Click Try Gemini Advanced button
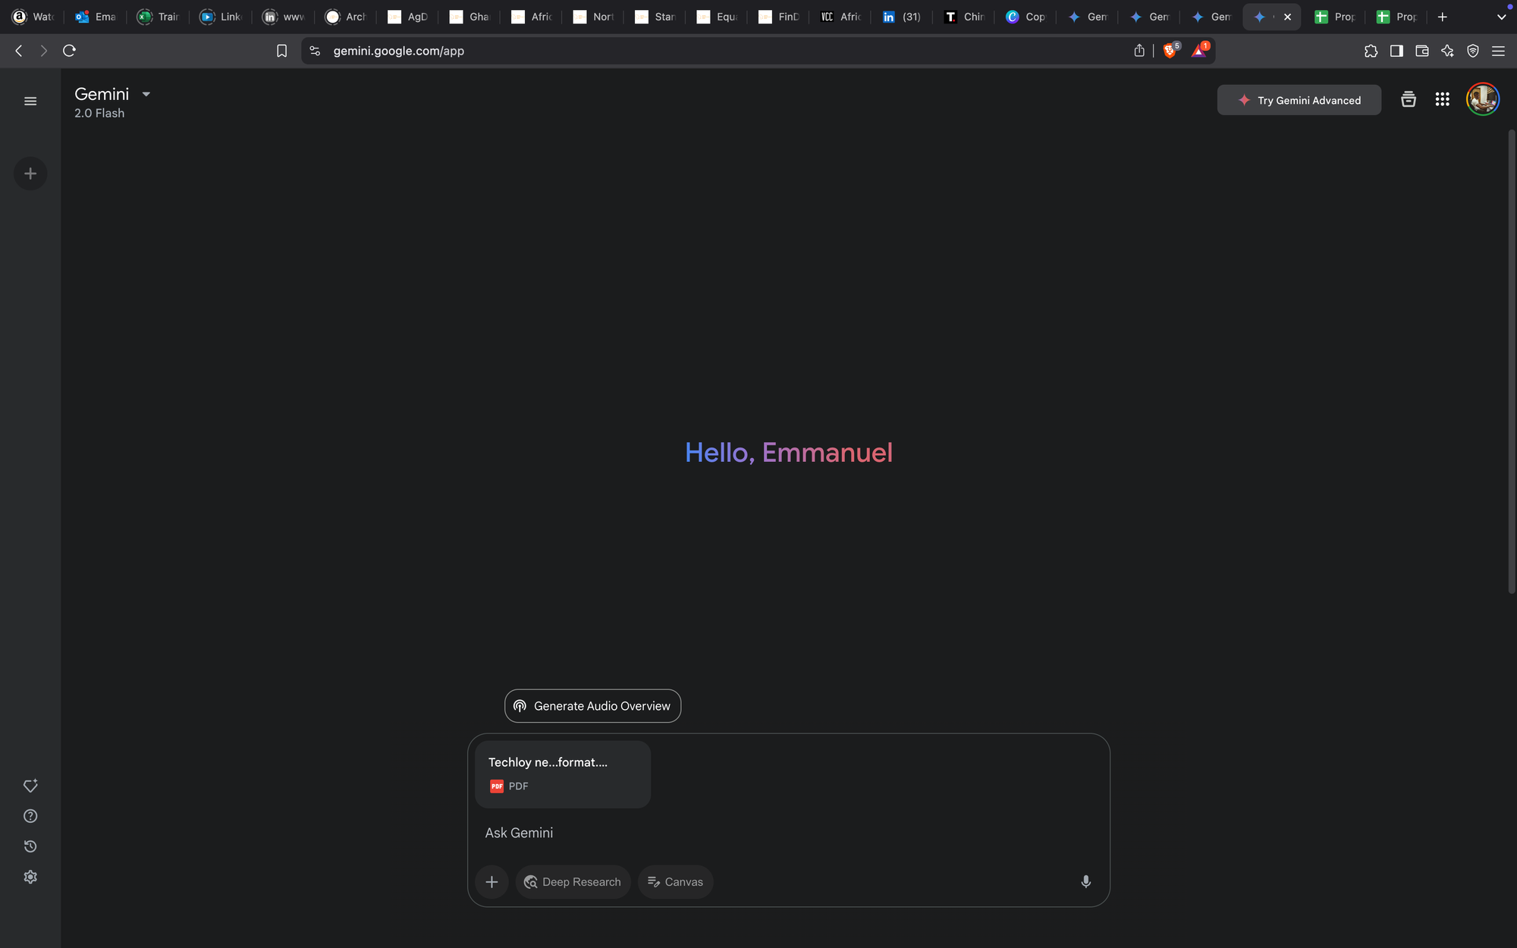Screen dimensions: 1517x948 click(x=1299, y=100)
